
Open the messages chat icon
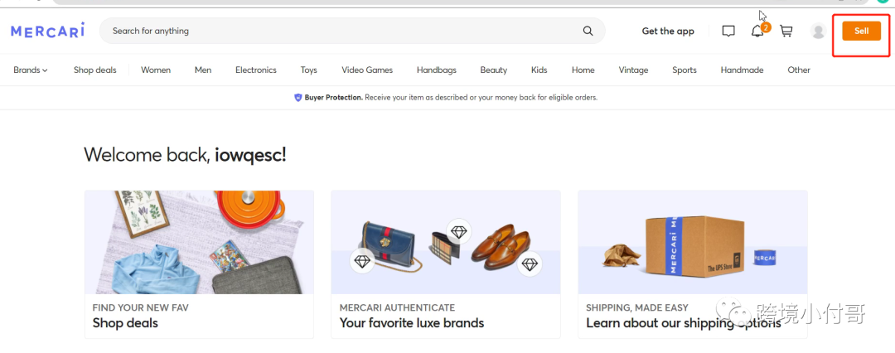[728, 31]
